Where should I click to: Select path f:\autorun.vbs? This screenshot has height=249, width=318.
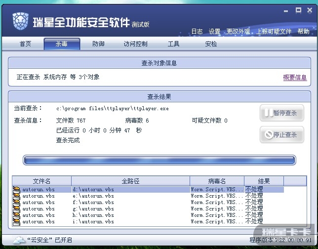click(93, 203)
